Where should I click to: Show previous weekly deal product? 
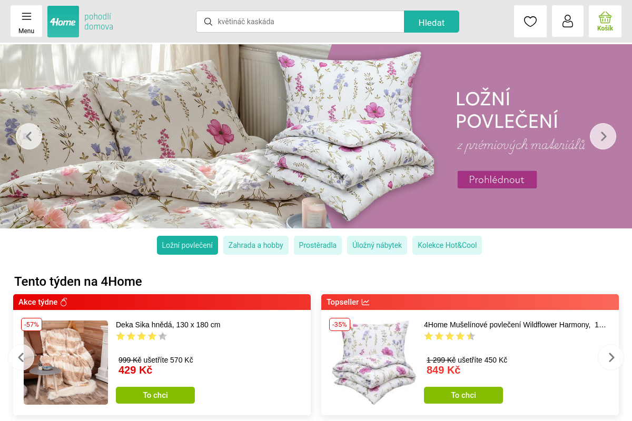(21, 357)
